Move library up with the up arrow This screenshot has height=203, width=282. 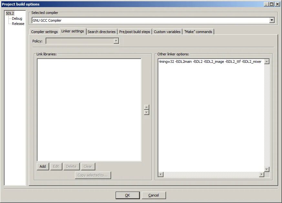[147, 107]
